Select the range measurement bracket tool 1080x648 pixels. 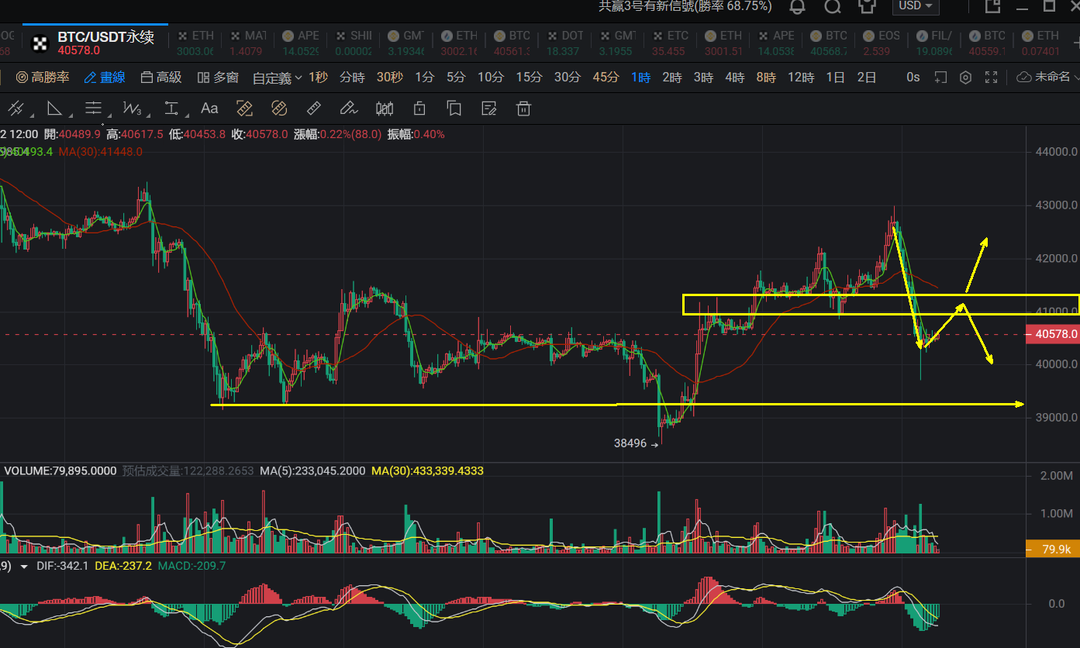[171, 109]
